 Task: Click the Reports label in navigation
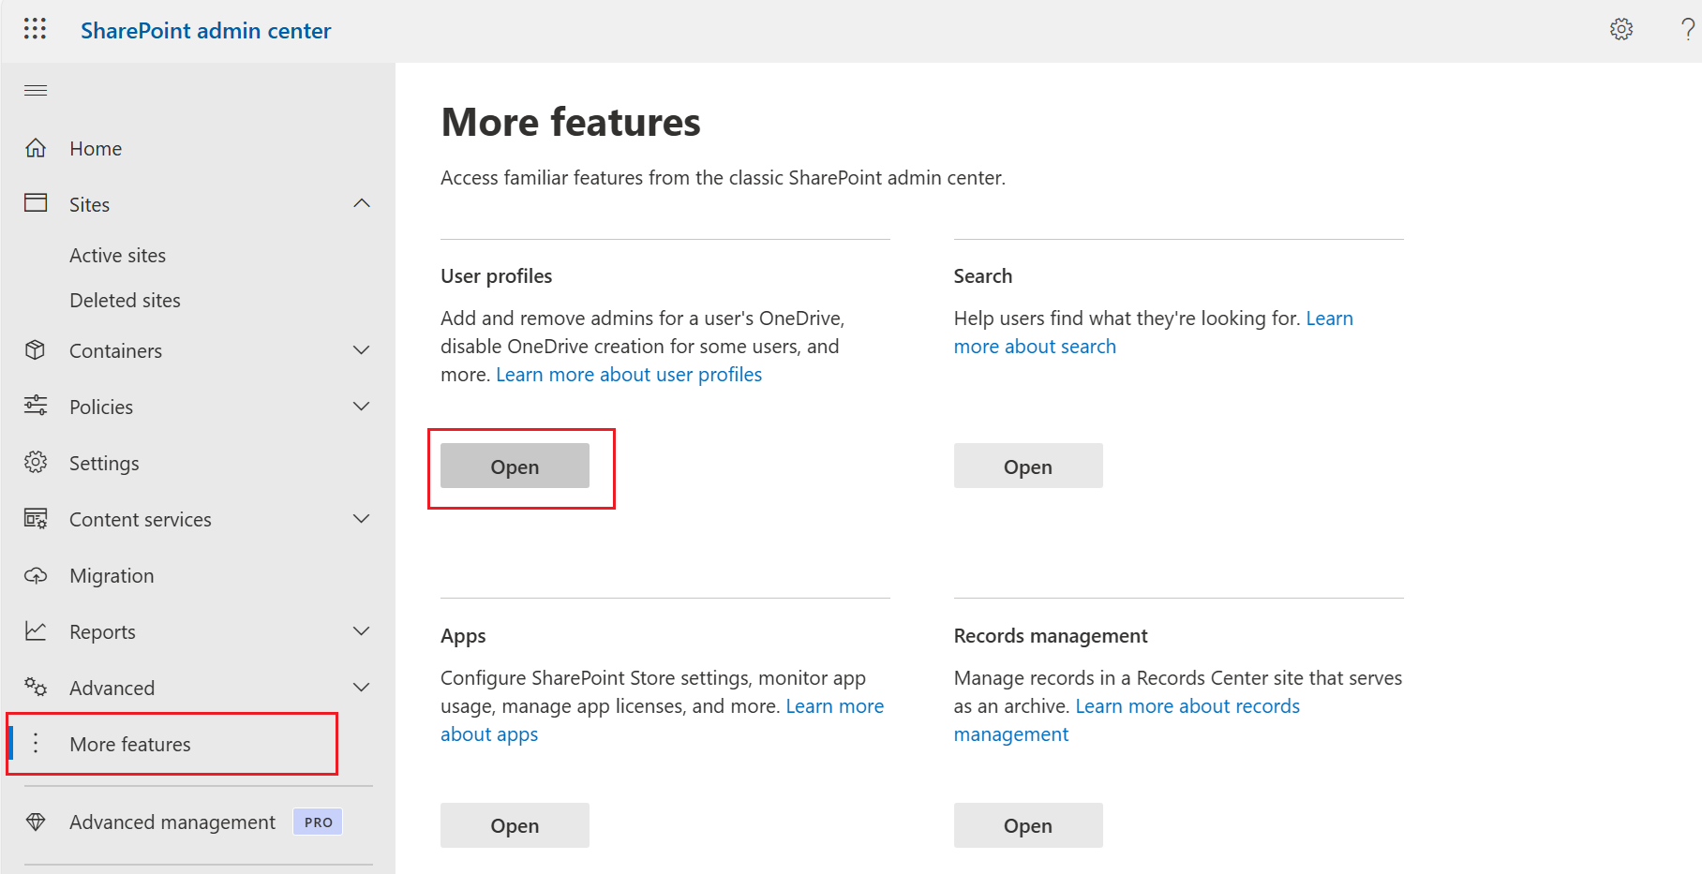(x=102, y=632)
